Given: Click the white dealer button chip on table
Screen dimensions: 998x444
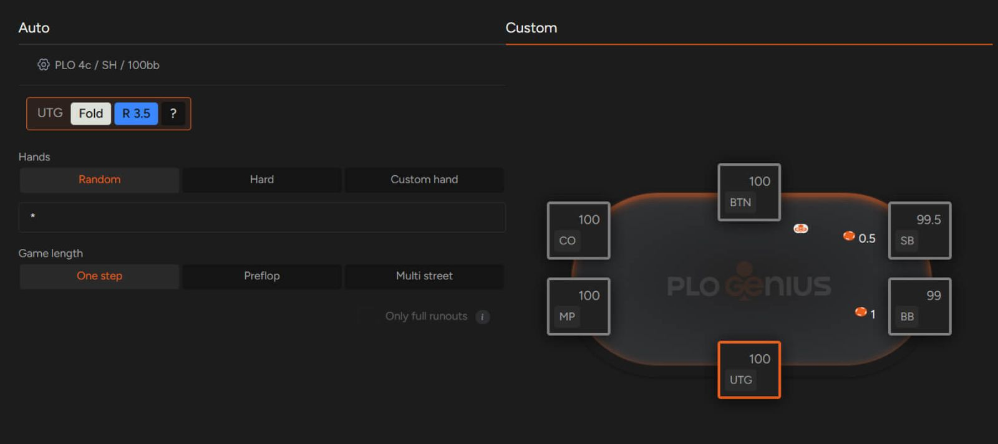Looking at the screenshot, I should (x=800, y=229).
